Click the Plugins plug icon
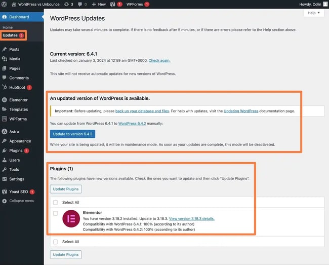Viewport: 329px width, 265px height. tap(5, 150)
